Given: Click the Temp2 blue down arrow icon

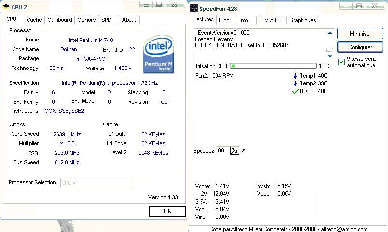Looking at the screenshot, I should tap(296, 83).
